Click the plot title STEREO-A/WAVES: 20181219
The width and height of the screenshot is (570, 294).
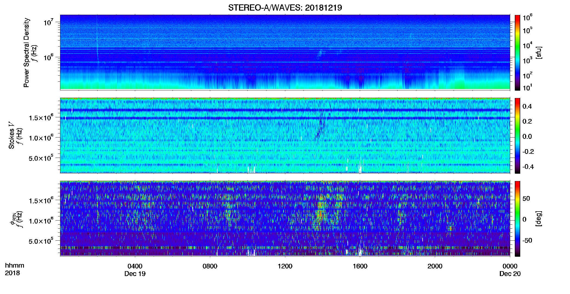285,8
